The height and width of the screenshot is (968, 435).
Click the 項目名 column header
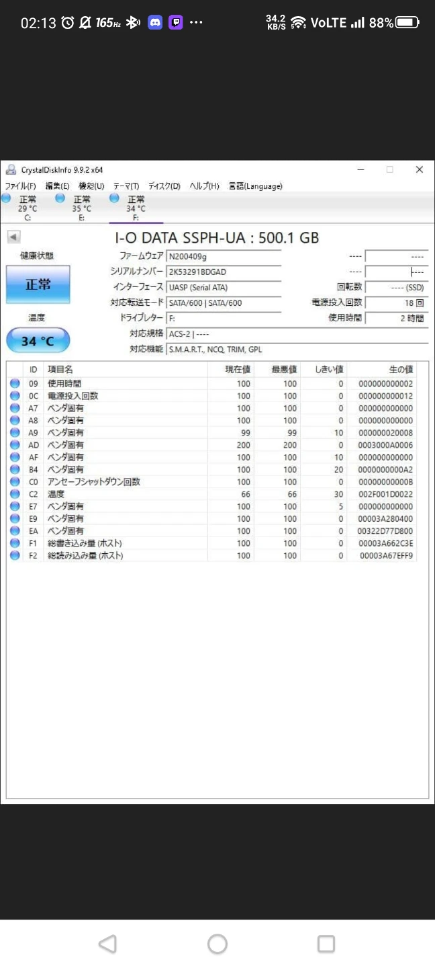click(x=126, y=370)
